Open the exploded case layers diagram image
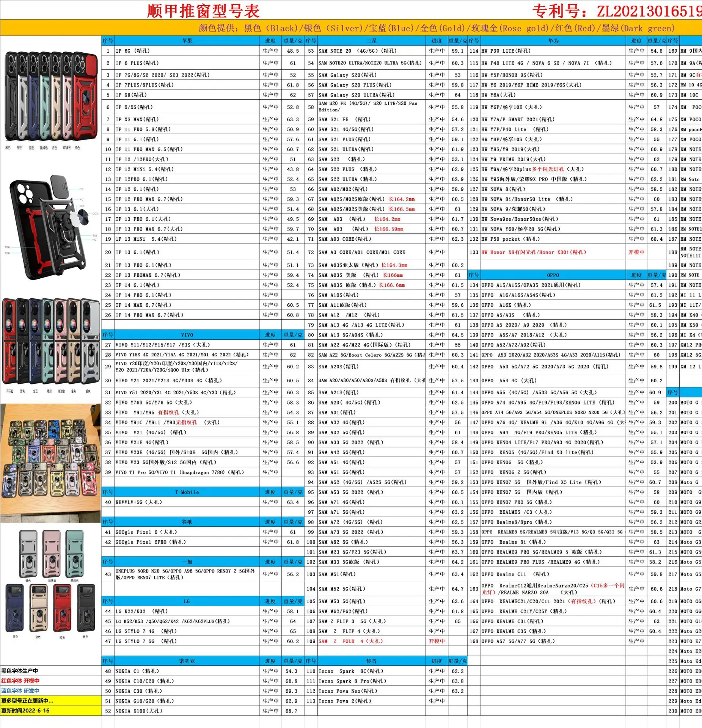The image size is (702, 728). click(51, 227)
